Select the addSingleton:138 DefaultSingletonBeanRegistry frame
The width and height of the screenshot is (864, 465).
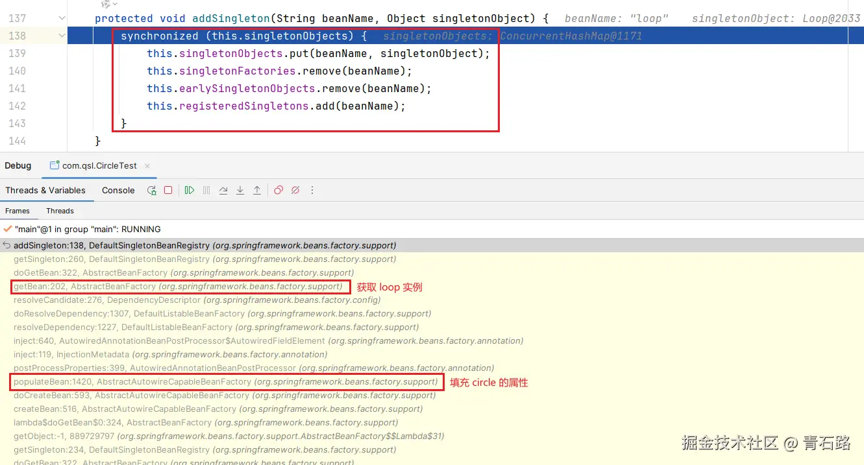coord(432,245)
